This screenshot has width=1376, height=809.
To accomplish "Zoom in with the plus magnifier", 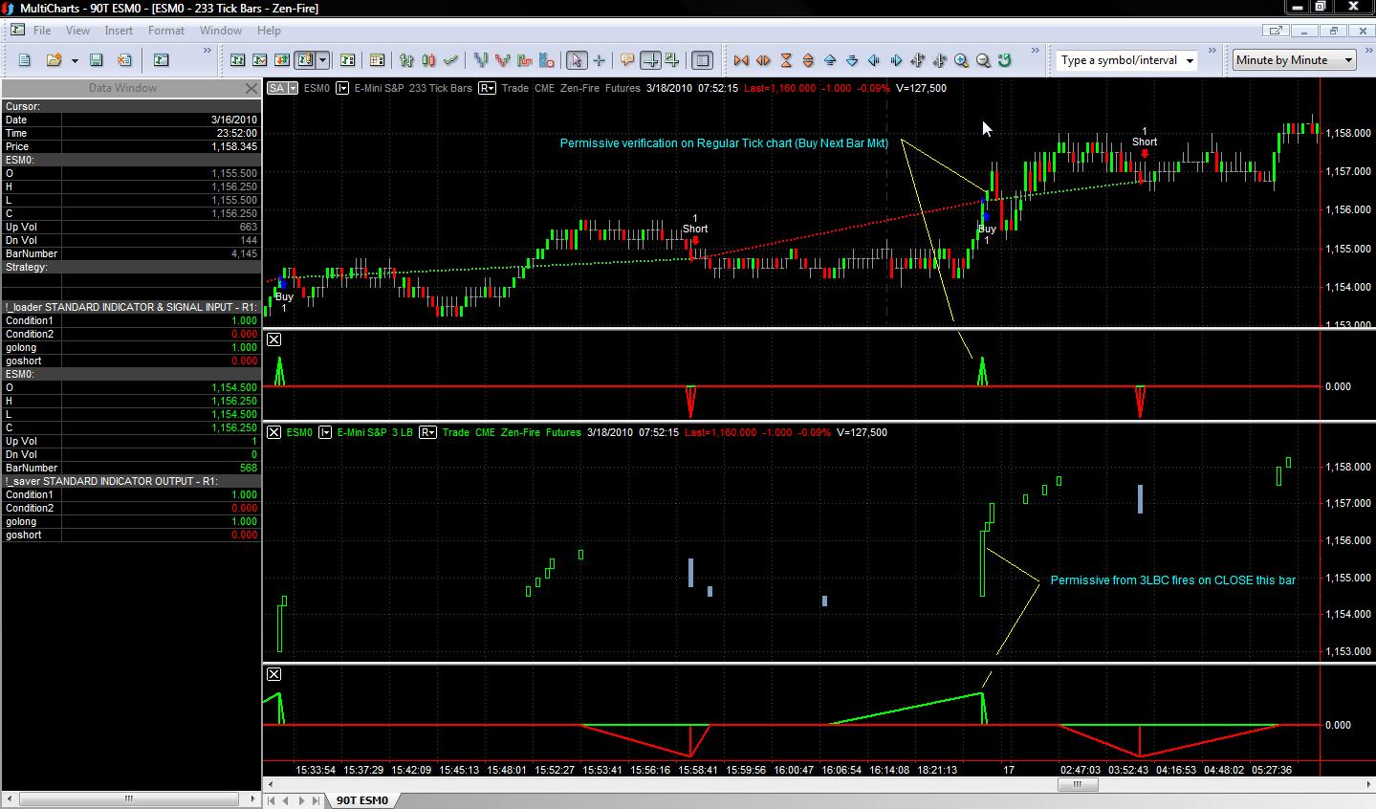I will (x=962, y=60).
